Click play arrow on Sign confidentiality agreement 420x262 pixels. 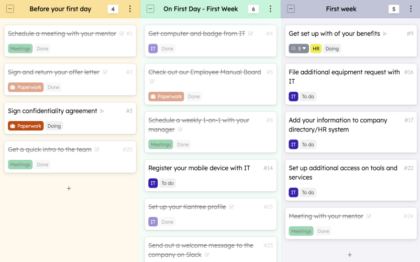pos(102,111)
